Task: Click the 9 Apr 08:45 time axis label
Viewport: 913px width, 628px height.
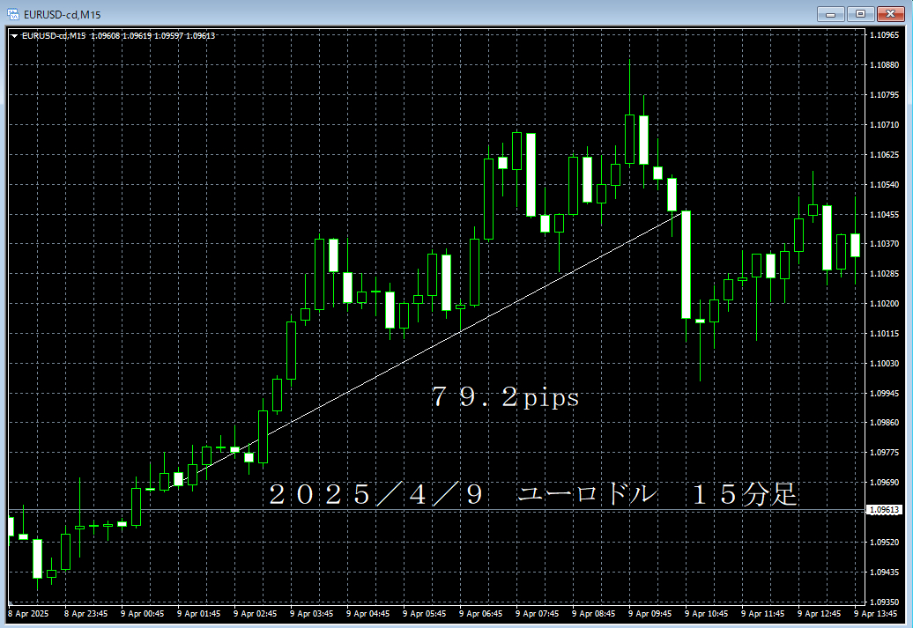Action: [x=593, y=614]
